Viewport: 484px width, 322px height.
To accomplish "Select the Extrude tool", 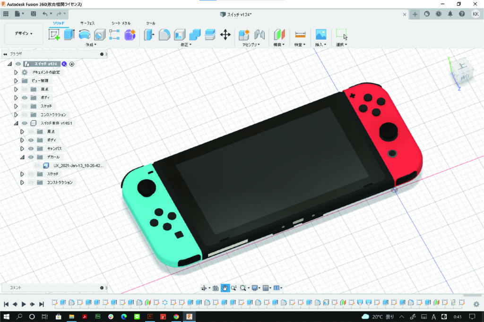I will (69, 34).
